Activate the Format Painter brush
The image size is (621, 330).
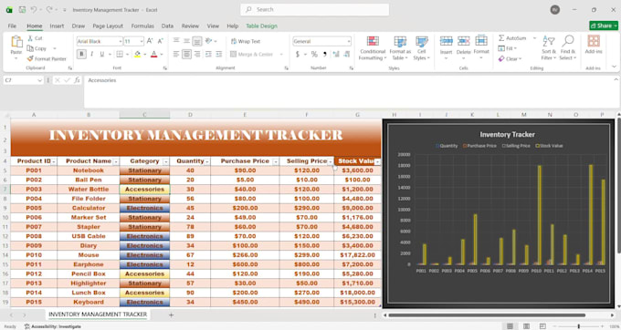(30, 58)
